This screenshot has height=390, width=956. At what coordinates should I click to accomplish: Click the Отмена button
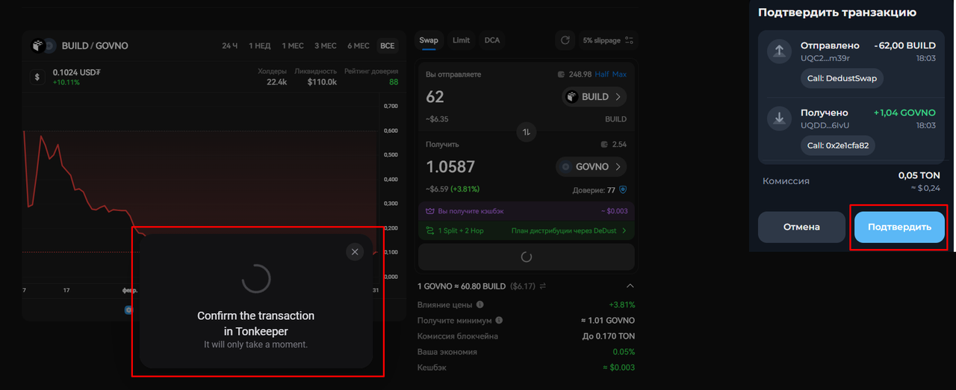[801, 227]
